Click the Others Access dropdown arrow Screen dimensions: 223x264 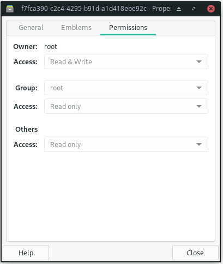click(199, 144)
